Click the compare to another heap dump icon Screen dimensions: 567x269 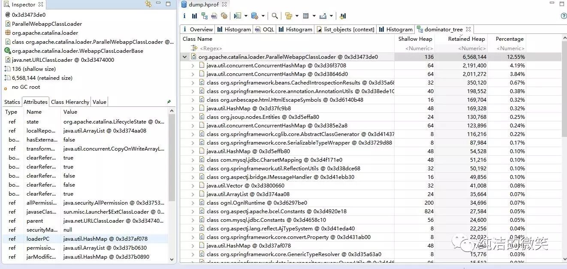342,16
